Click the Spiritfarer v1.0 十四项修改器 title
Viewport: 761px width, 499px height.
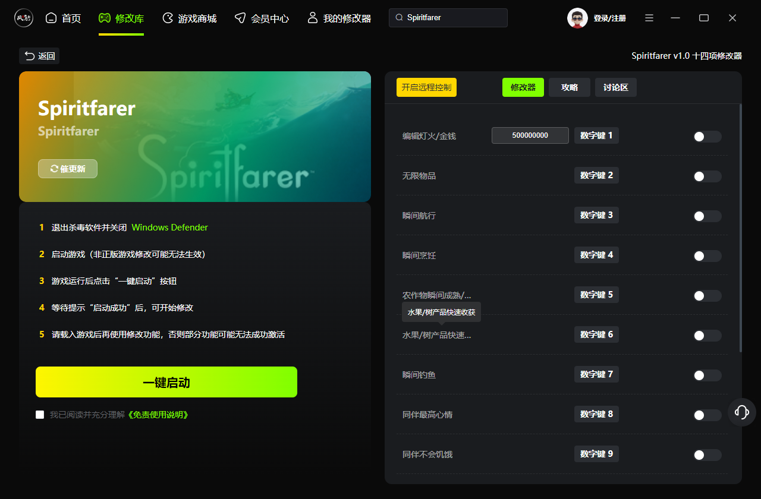point(687,56)
